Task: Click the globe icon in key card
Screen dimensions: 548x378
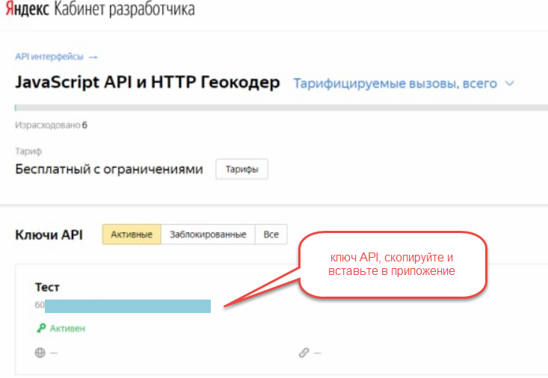Action: click(40, 353)
